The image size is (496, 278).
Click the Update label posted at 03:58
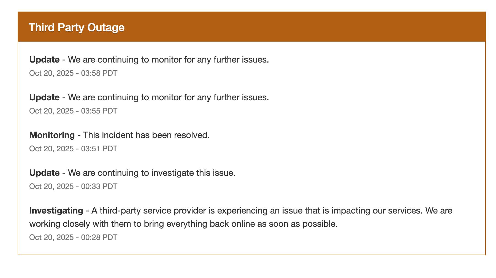[x=44, y=60]
